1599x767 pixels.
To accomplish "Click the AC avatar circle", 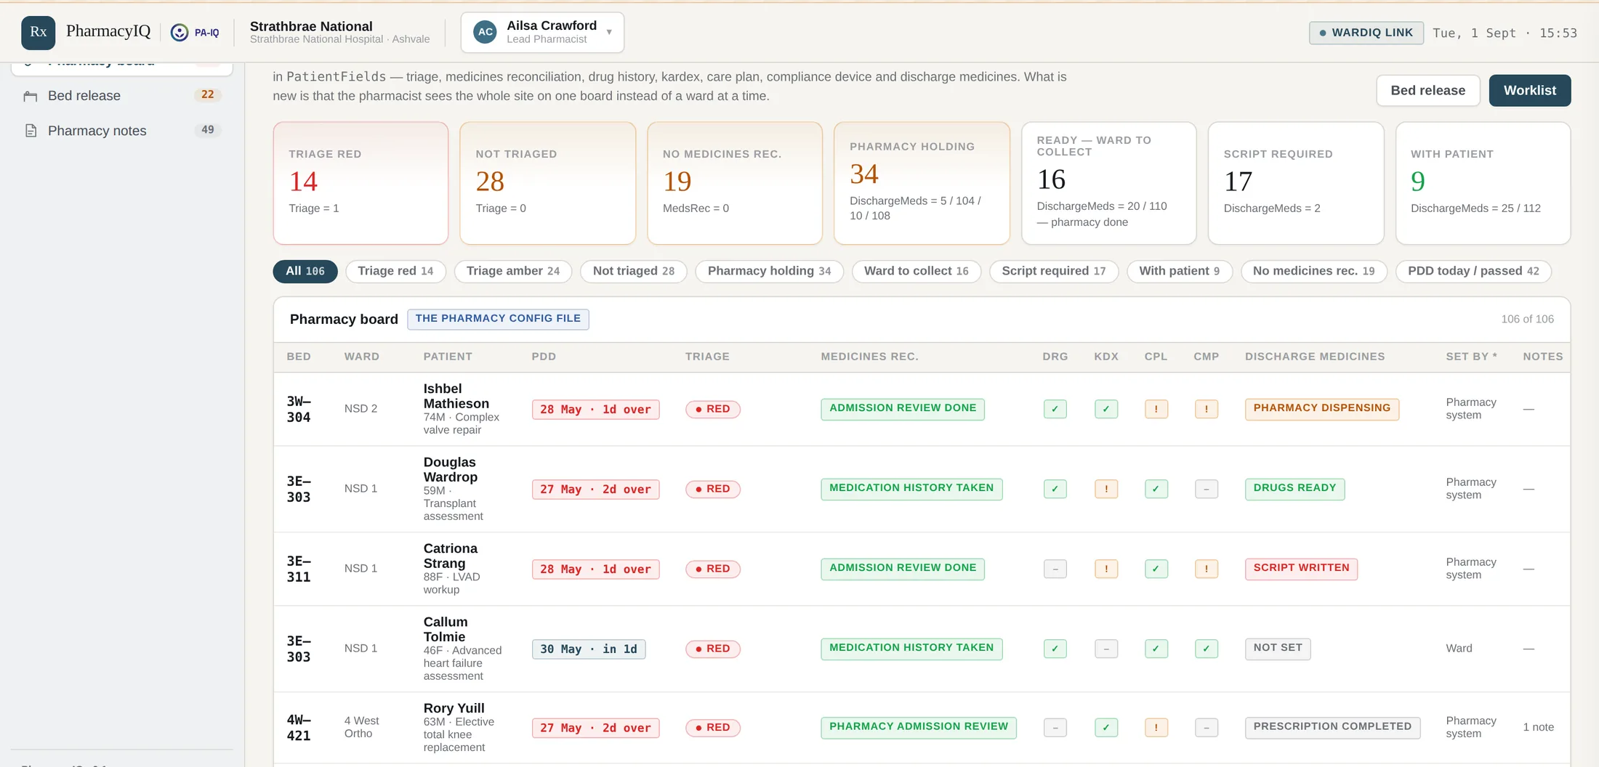I will (486, 32).
